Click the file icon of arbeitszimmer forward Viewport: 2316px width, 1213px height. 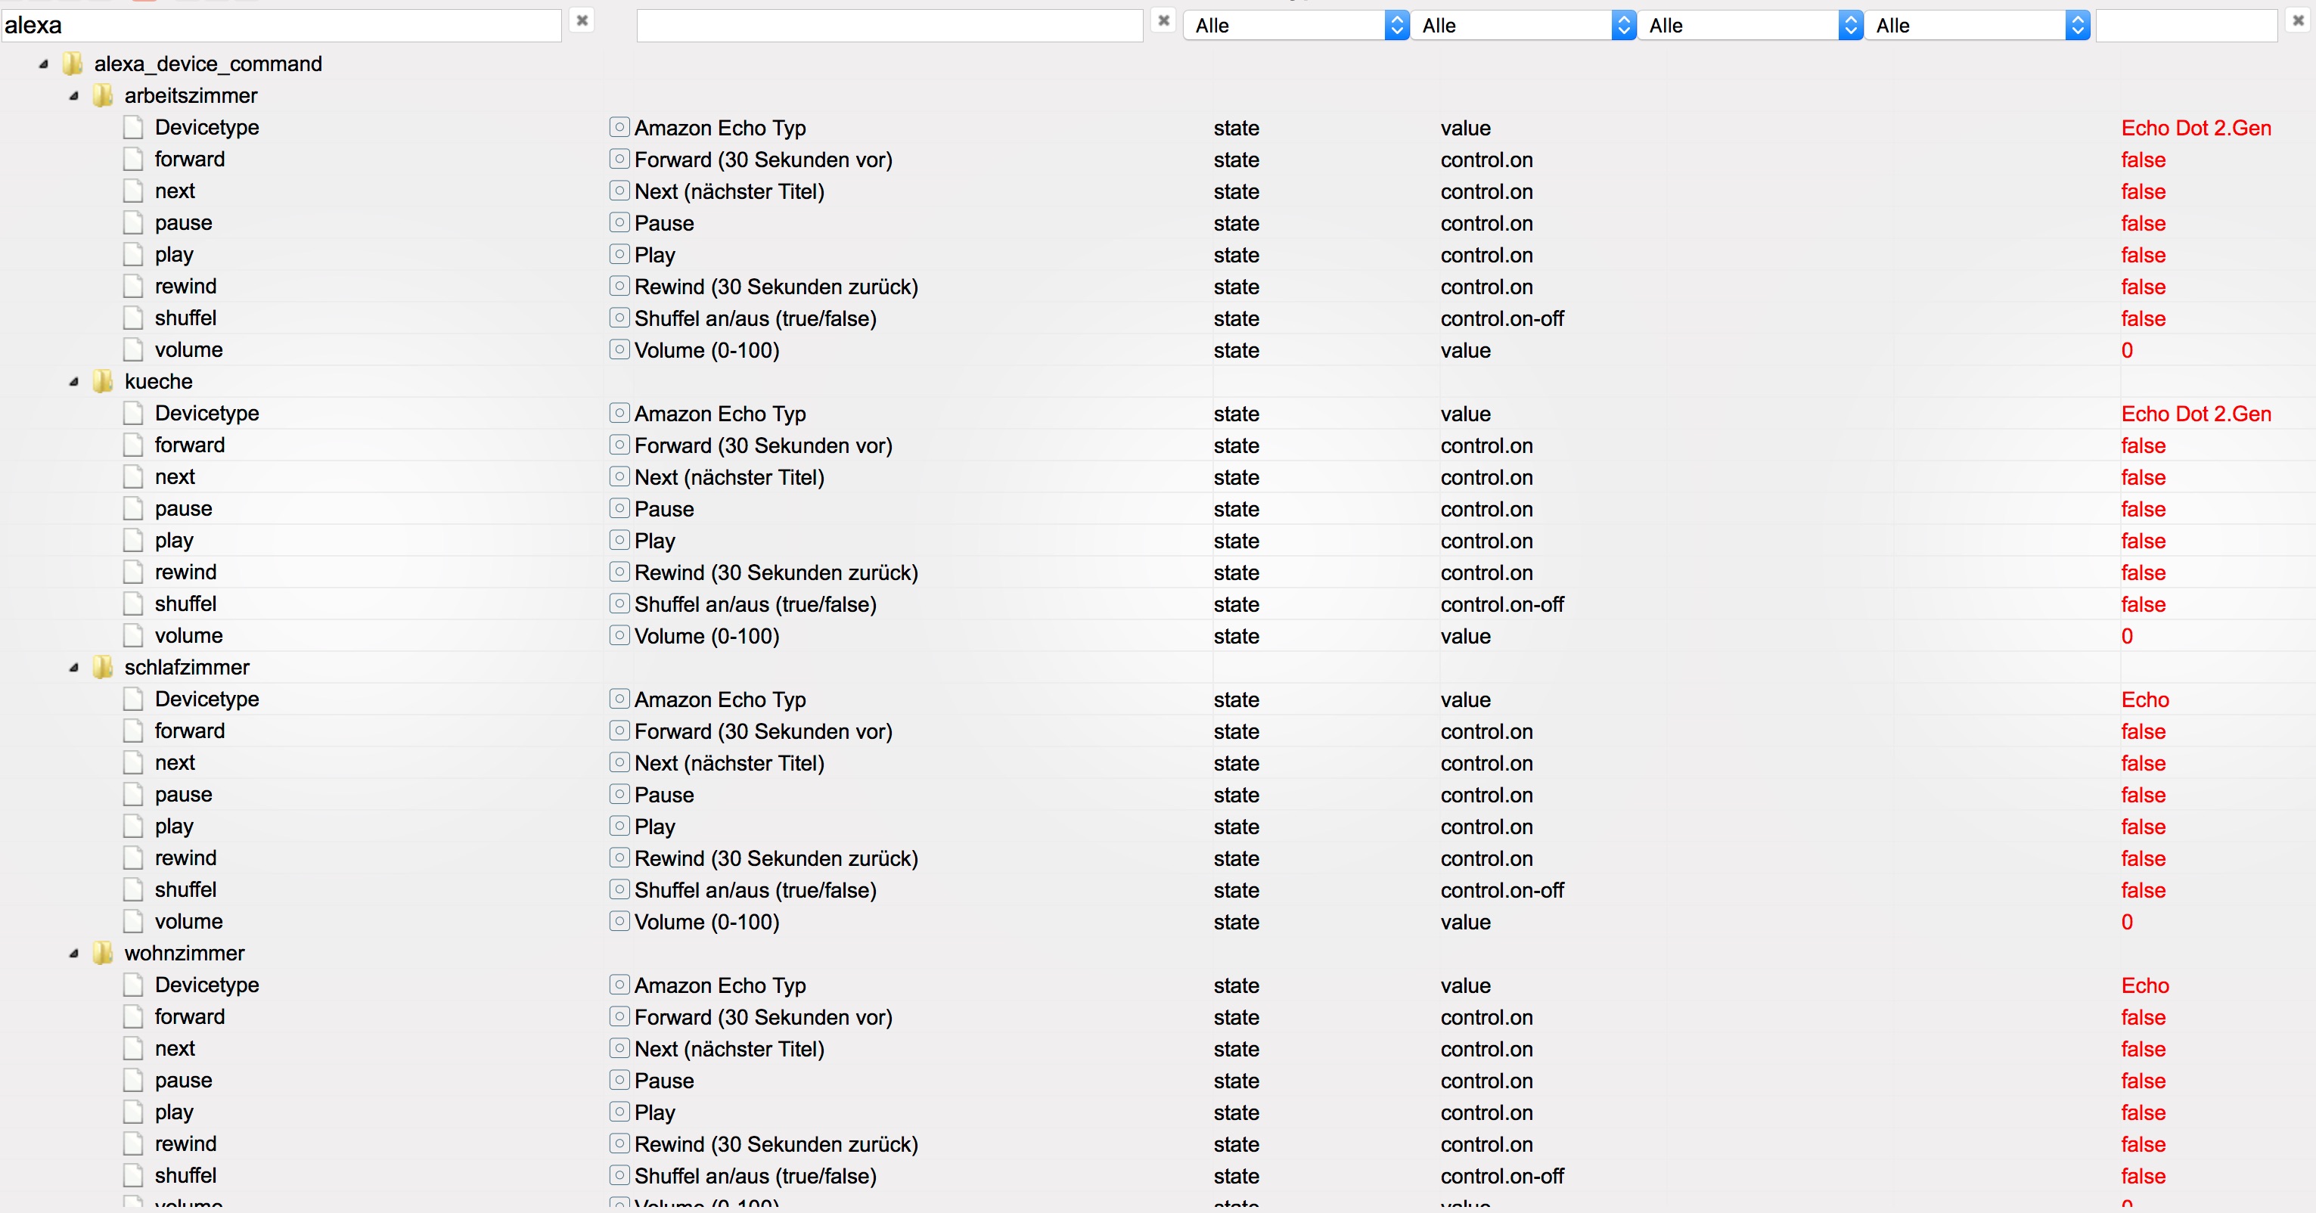133,159
